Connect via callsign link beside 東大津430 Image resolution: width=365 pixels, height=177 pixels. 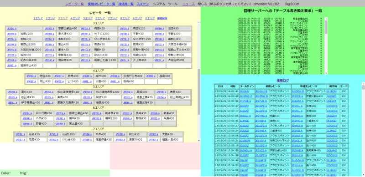pos(50,34)
